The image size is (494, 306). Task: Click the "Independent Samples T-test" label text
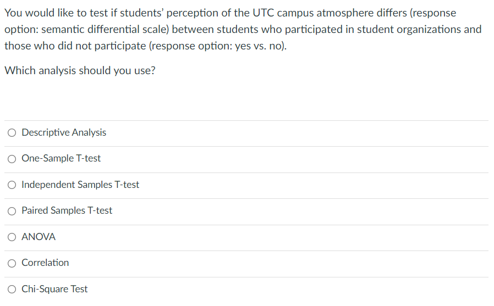[80, 185]
